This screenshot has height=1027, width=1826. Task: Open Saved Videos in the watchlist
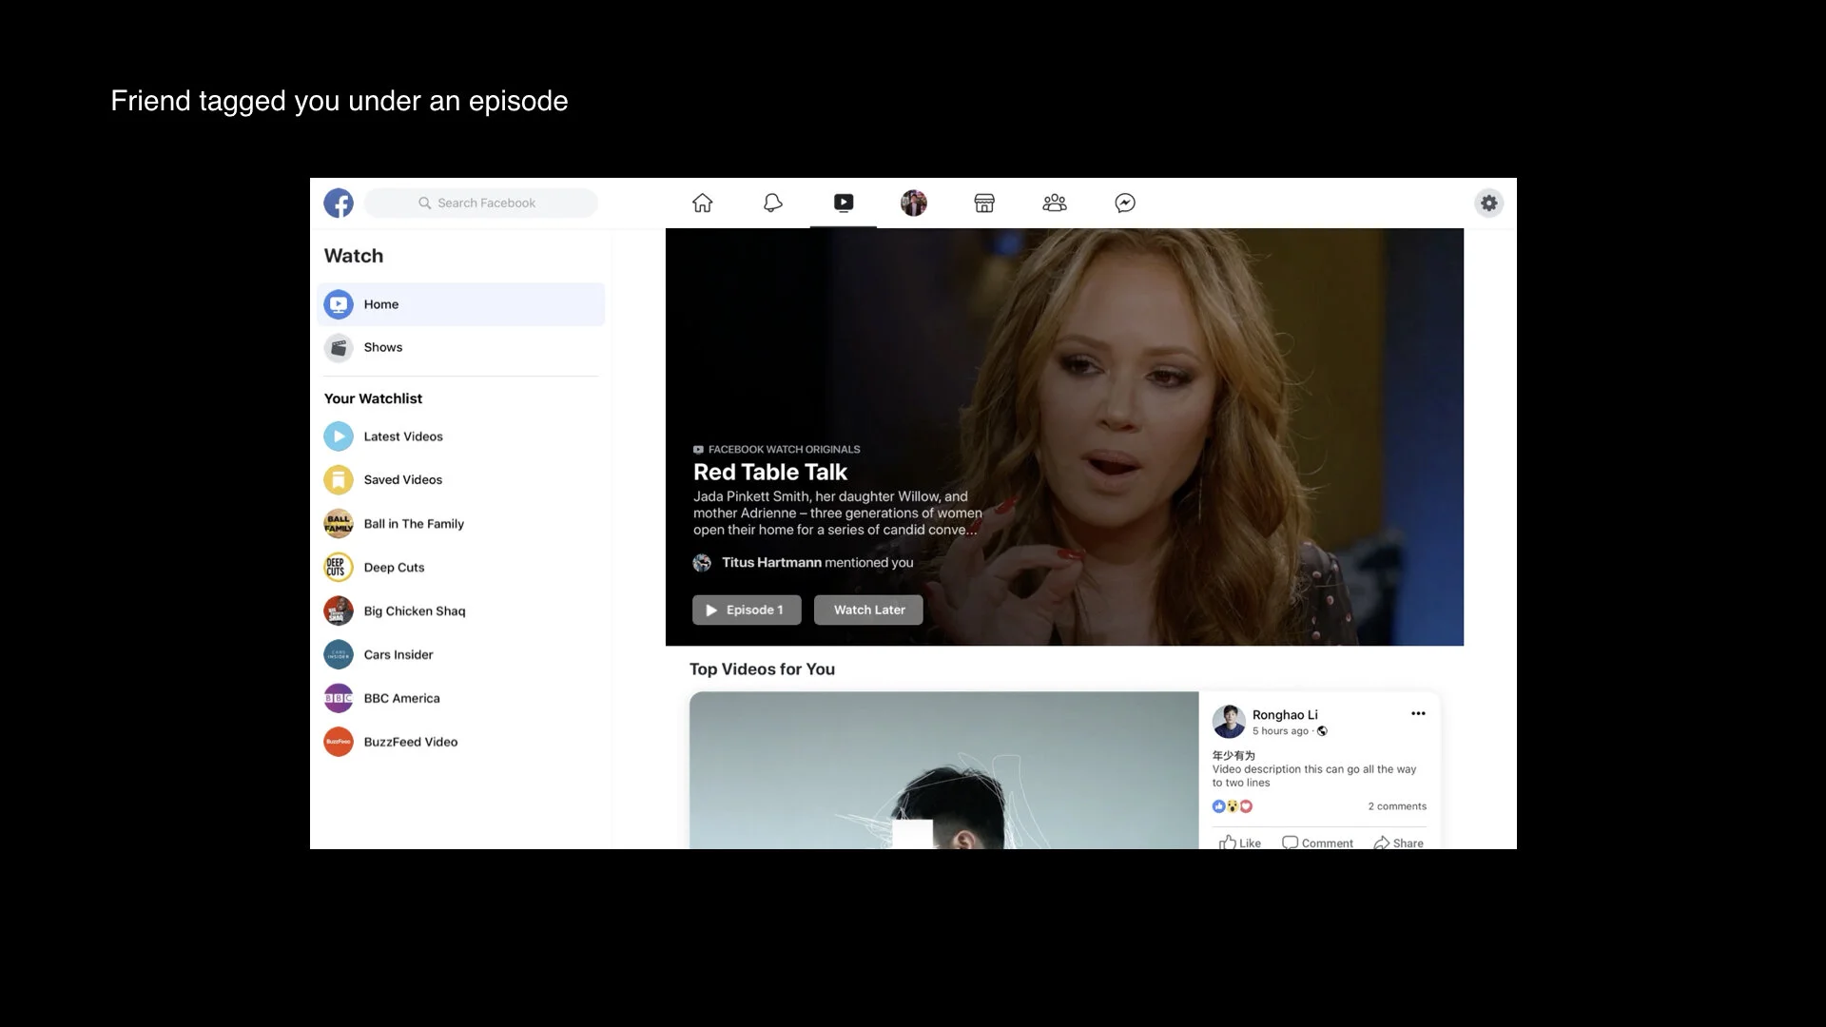click(461, 480)
